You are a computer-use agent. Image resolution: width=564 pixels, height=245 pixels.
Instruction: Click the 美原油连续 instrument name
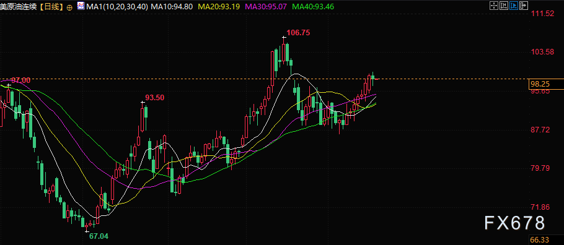click(x=19, y=6)
